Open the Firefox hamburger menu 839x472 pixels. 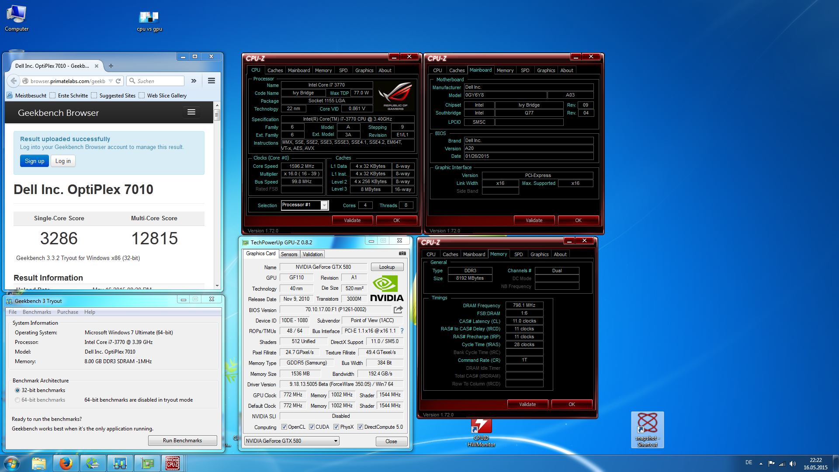211,81
